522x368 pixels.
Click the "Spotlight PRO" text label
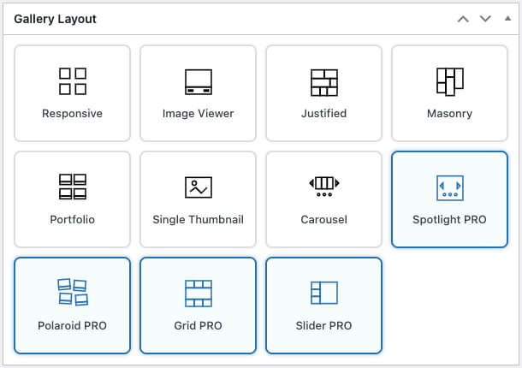449,219
